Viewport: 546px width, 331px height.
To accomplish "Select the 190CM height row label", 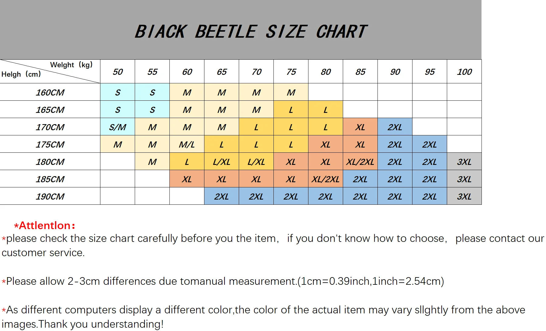I will click(x=50, y=197).
